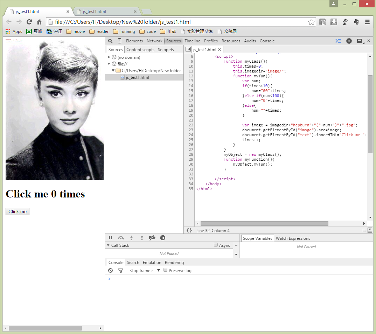This screenshot has width=376, height=334.
Task: Toggle DevTools device mode icon
Action: [119, 41]
